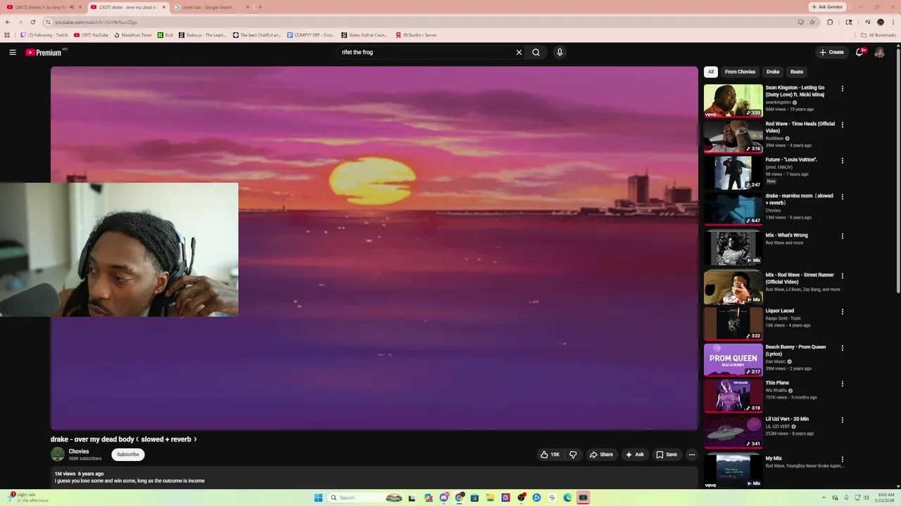Open options for Liquor Laced video
Screen dimensions: 901x506
842,312
